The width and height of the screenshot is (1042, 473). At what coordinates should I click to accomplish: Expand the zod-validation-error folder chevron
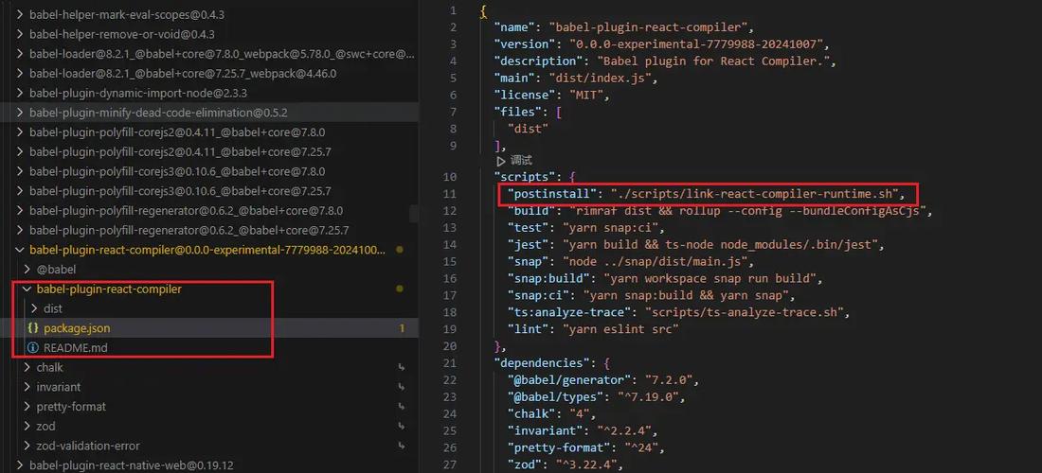[x=27, y=446]
